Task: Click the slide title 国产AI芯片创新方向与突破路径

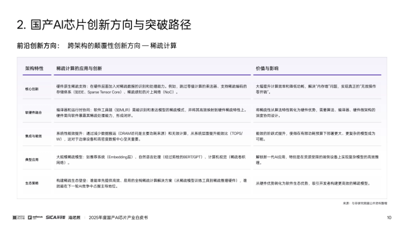Action: tap(105, 24)
